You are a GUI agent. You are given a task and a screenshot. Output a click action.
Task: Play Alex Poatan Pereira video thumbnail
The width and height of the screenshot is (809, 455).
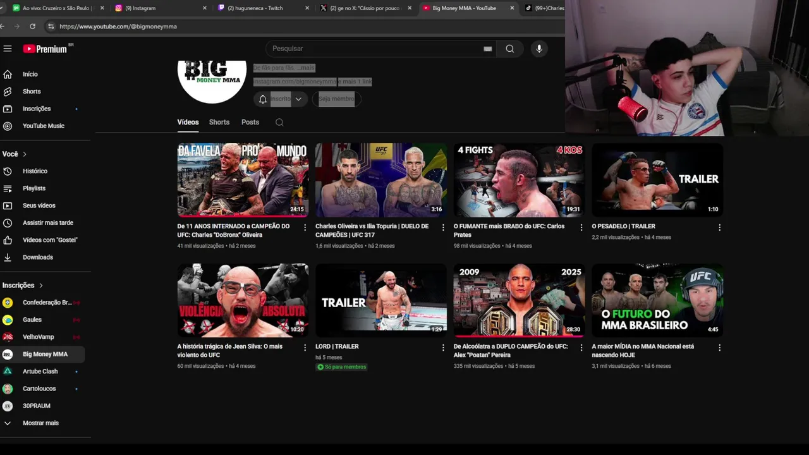519,300
